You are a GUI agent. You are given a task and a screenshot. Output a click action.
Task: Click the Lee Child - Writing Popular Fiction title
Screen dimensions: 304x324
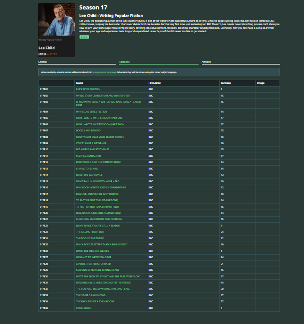tap(111, 16)
